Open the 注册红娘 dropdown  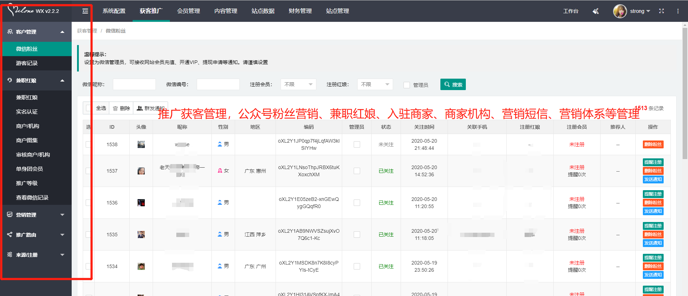coord(375,84)
